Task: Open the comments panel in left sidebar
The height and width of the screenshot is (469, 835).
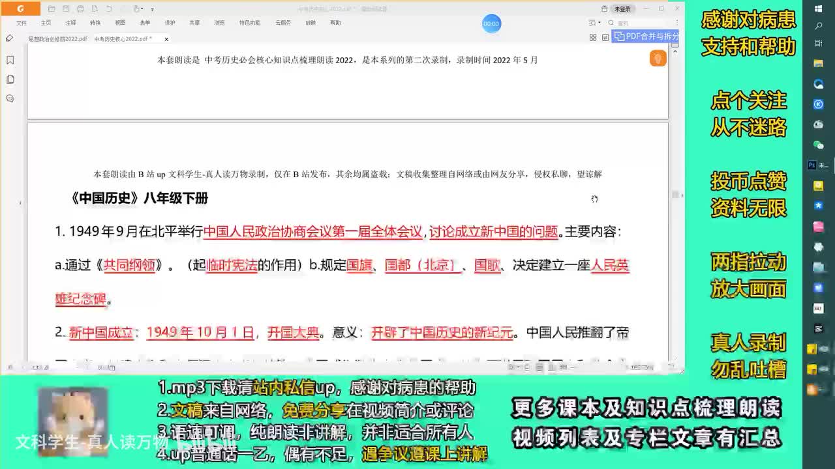Action: pos(10,98)
